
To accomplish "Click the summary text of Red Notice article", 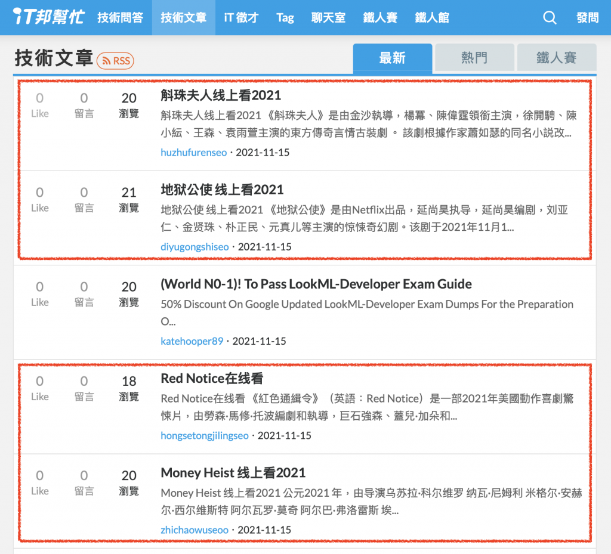I will click(367, 407).
